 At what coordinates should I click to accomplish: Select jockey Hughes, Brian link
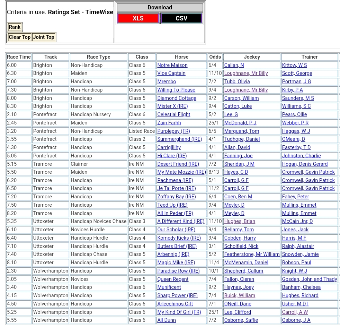[x=239, y=221]
